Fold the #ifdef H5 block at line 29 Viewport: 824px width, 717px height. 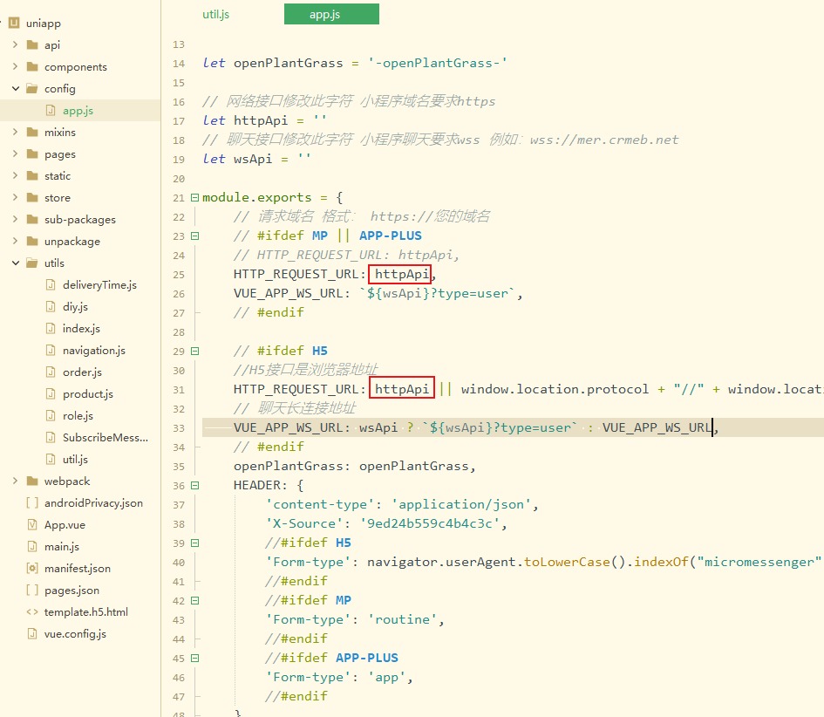(194, 352)
